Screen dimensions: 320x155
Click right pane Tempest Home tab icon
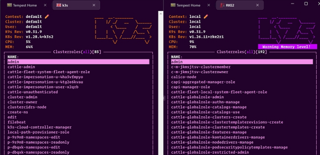point(173,5)
